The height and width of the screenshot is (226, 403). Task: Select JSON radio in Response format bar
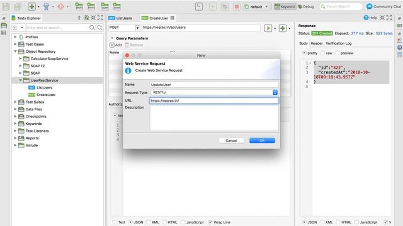pyautogui.click(x=304, y=222)
